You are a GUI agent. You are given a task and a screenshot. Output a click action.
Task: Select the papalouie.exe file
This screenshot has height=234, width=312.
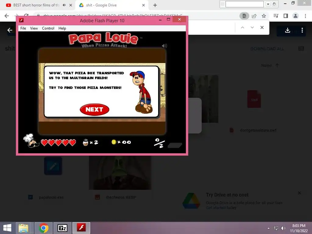coord(51,197)
